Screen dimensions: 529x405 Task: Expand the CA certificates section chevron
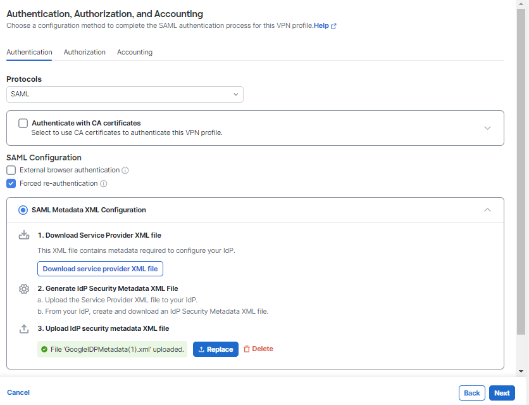(x=487, y=128)
